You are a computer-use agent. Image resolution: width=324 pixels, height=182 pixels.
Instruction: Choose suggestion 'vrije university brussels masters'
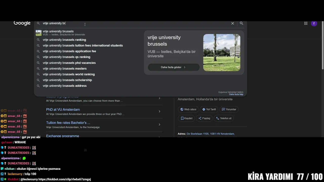[x=65, y=69]
